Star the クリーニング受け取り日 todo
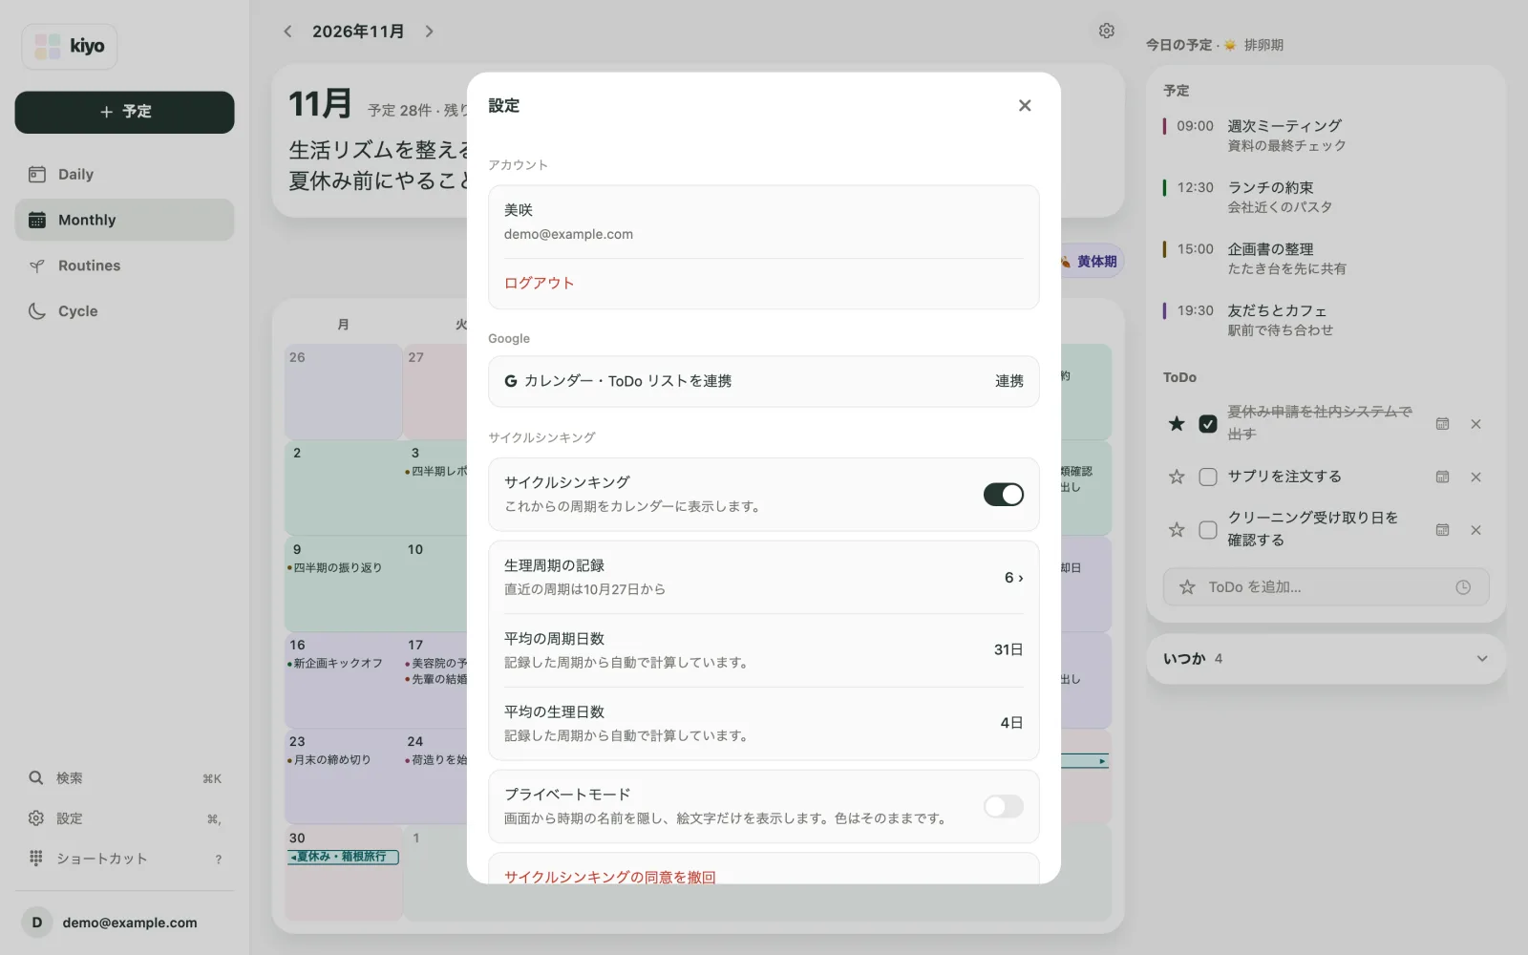 [x=1177, y=530]
